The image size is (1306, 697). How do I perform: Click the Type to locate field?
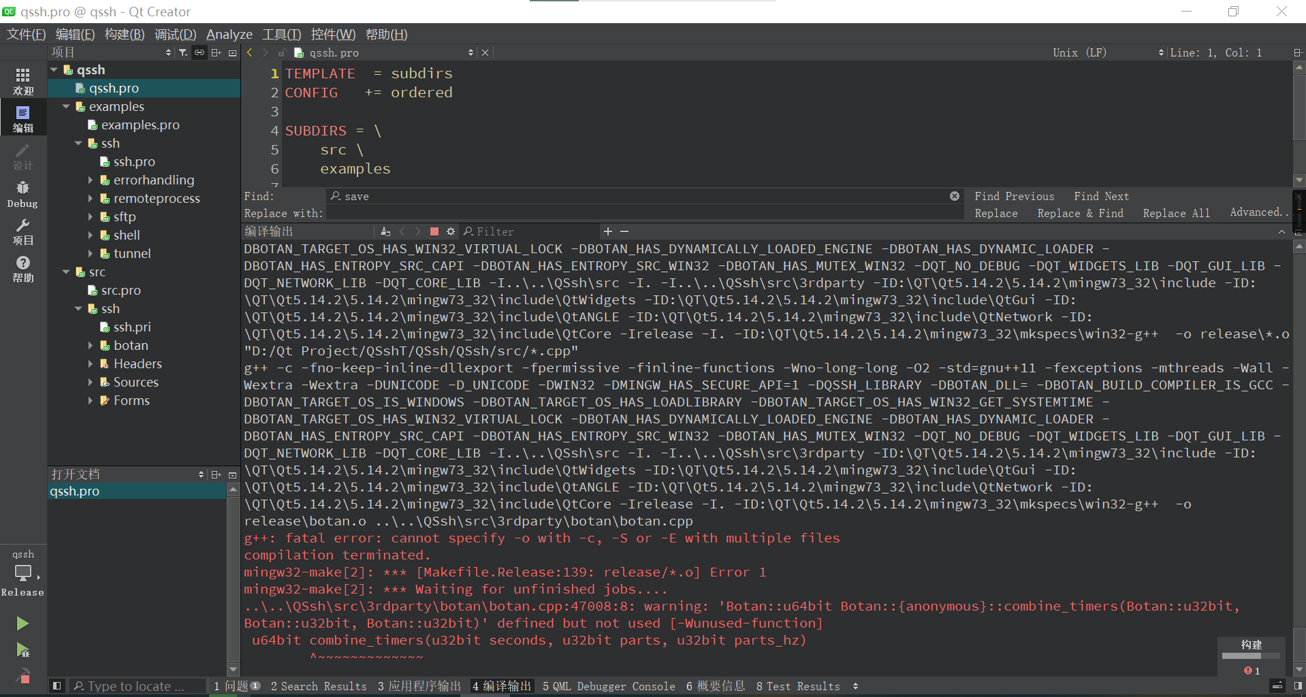[x=137, y=686]
